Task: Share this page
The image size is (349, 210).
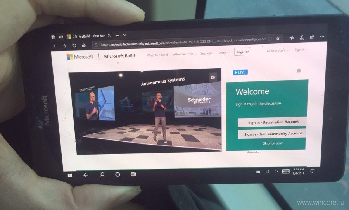Action: (312, 37)
